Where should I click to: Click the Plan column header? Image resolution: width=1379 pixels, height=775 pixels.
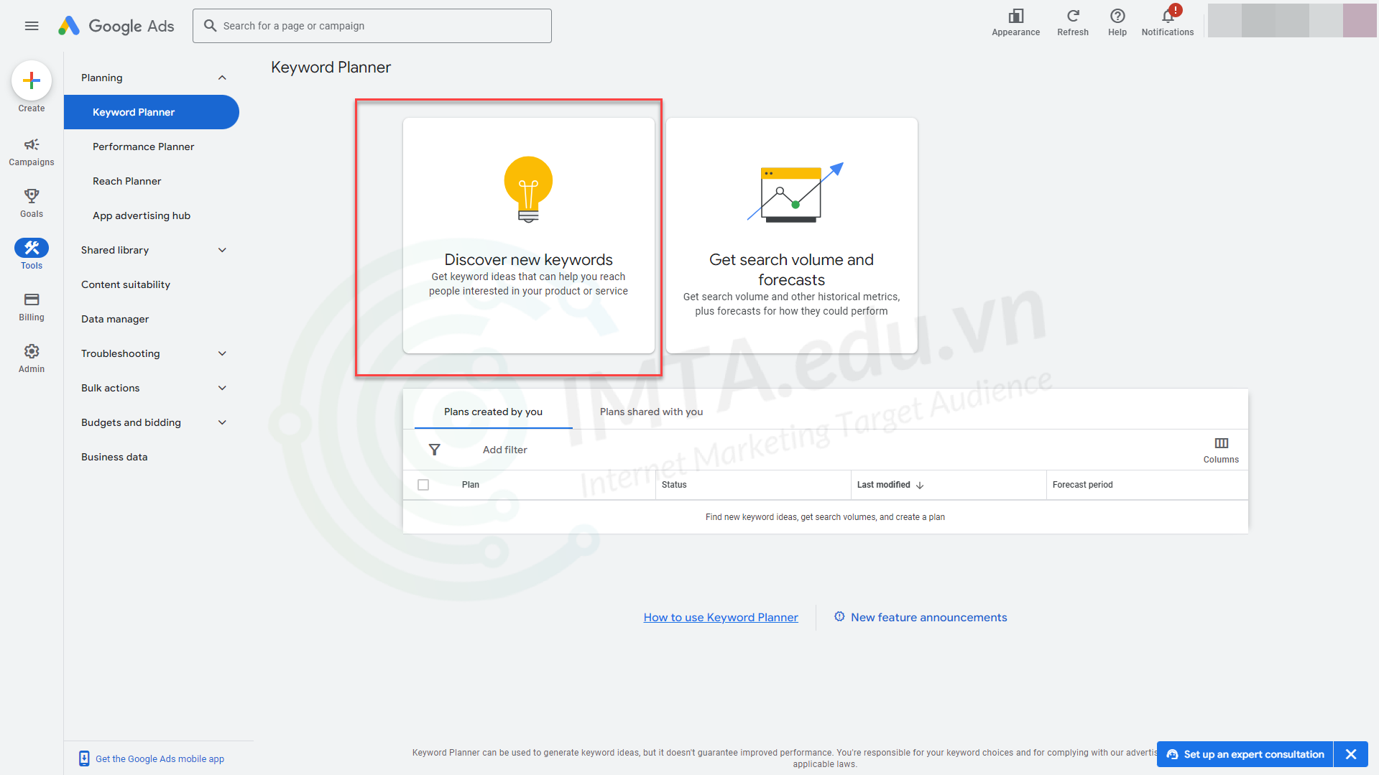[x=470, y=485]
